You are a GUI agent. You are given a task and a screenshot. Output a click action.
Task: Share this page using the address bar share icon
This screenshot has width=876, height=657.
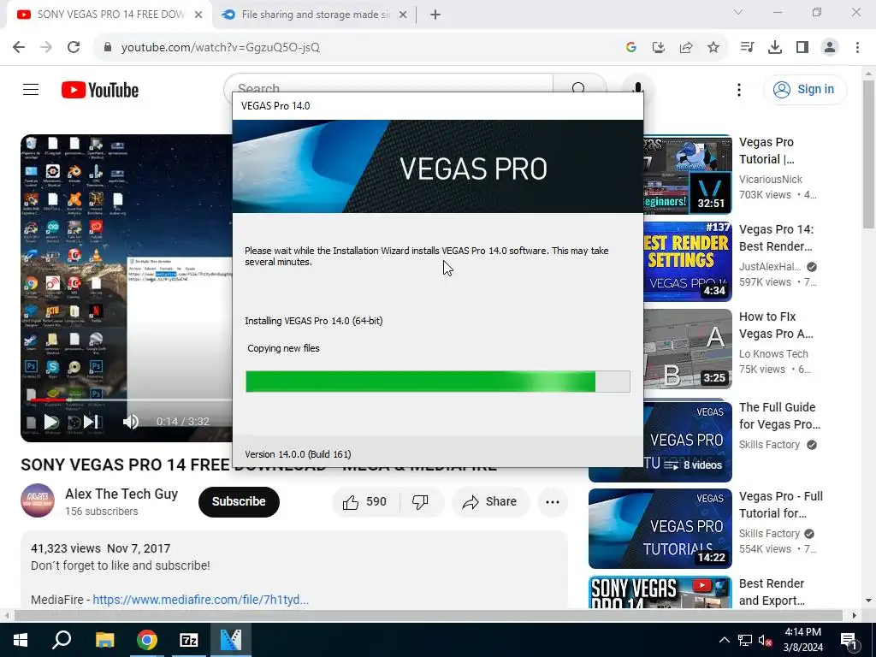pyautogui.click(x=686, y=48)
